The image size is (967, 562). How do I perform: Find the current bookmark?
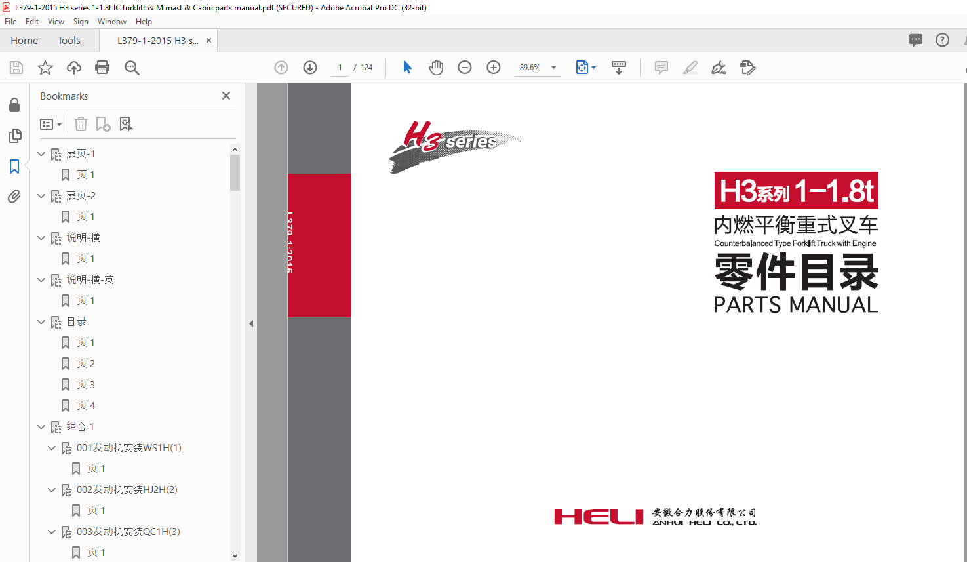click(x=126, y=124)
